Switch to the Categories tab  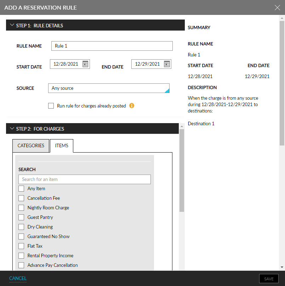pyautogui.click(x=31, y=145)
